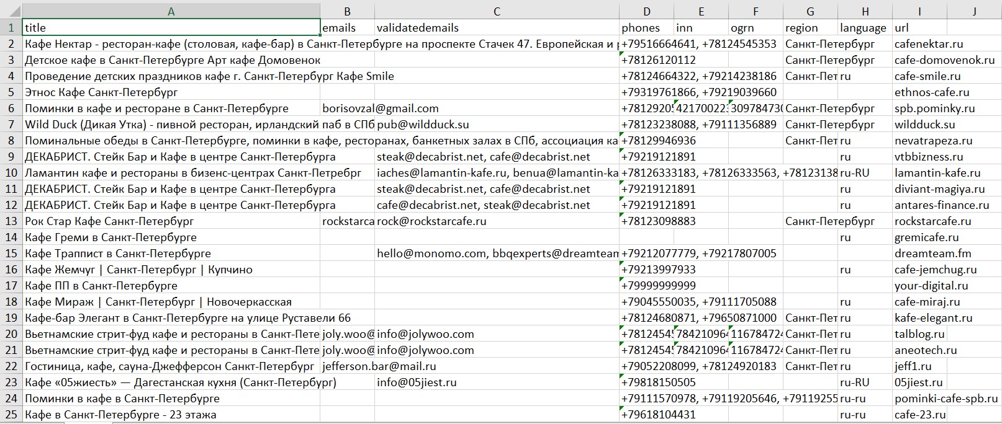The height and width of the screenshot is (424, 1002).
Task: Select row 13 header
Action: (x=11, y=221)
